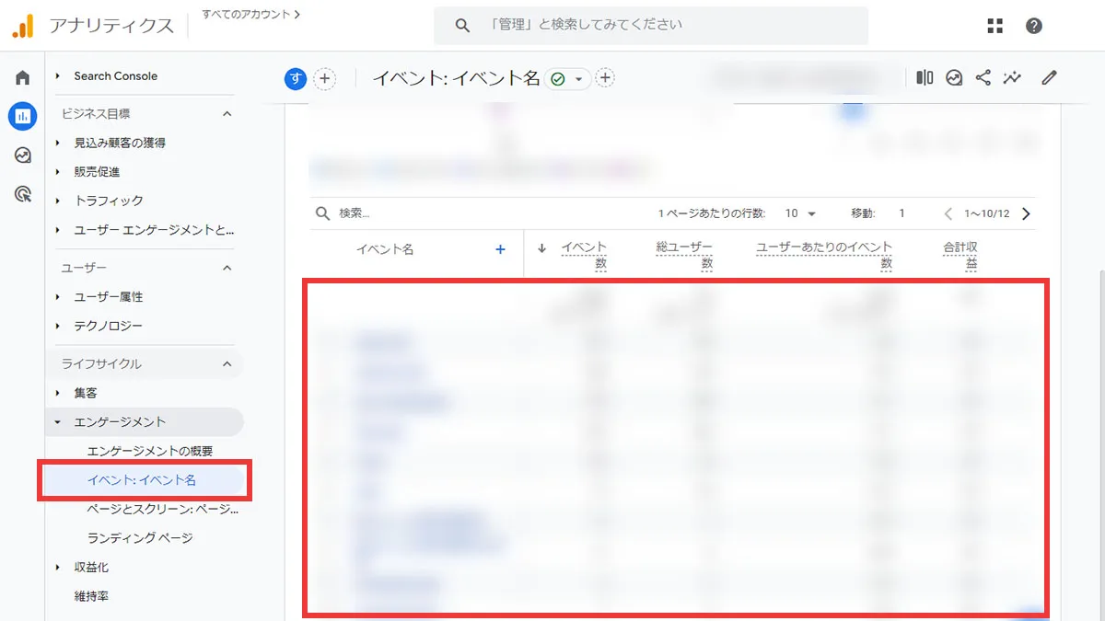Open the Advertising icon in the left rail
The height and width of the screenshot is (621, 1105).
pos(22,193)
